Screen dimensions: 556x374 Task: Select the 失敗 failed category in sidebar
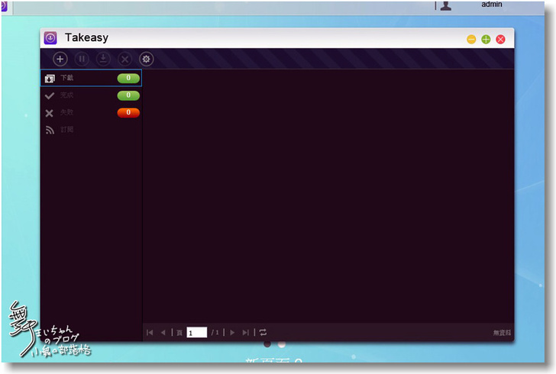tap(91, 113)
